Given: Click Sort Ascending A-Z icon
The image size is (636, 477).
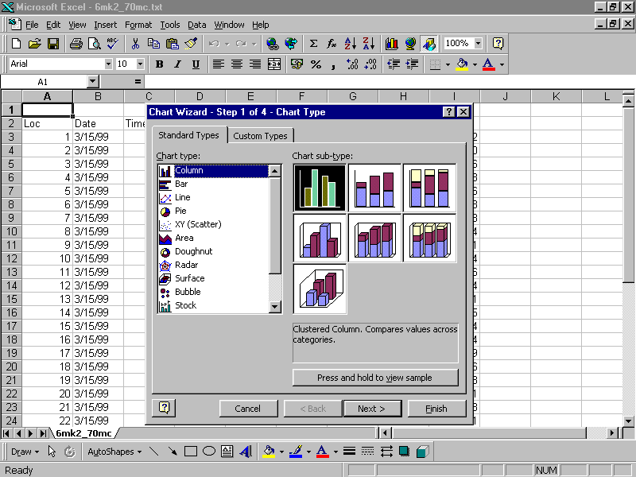Looking at the screenshot, I should pos(350,44).
